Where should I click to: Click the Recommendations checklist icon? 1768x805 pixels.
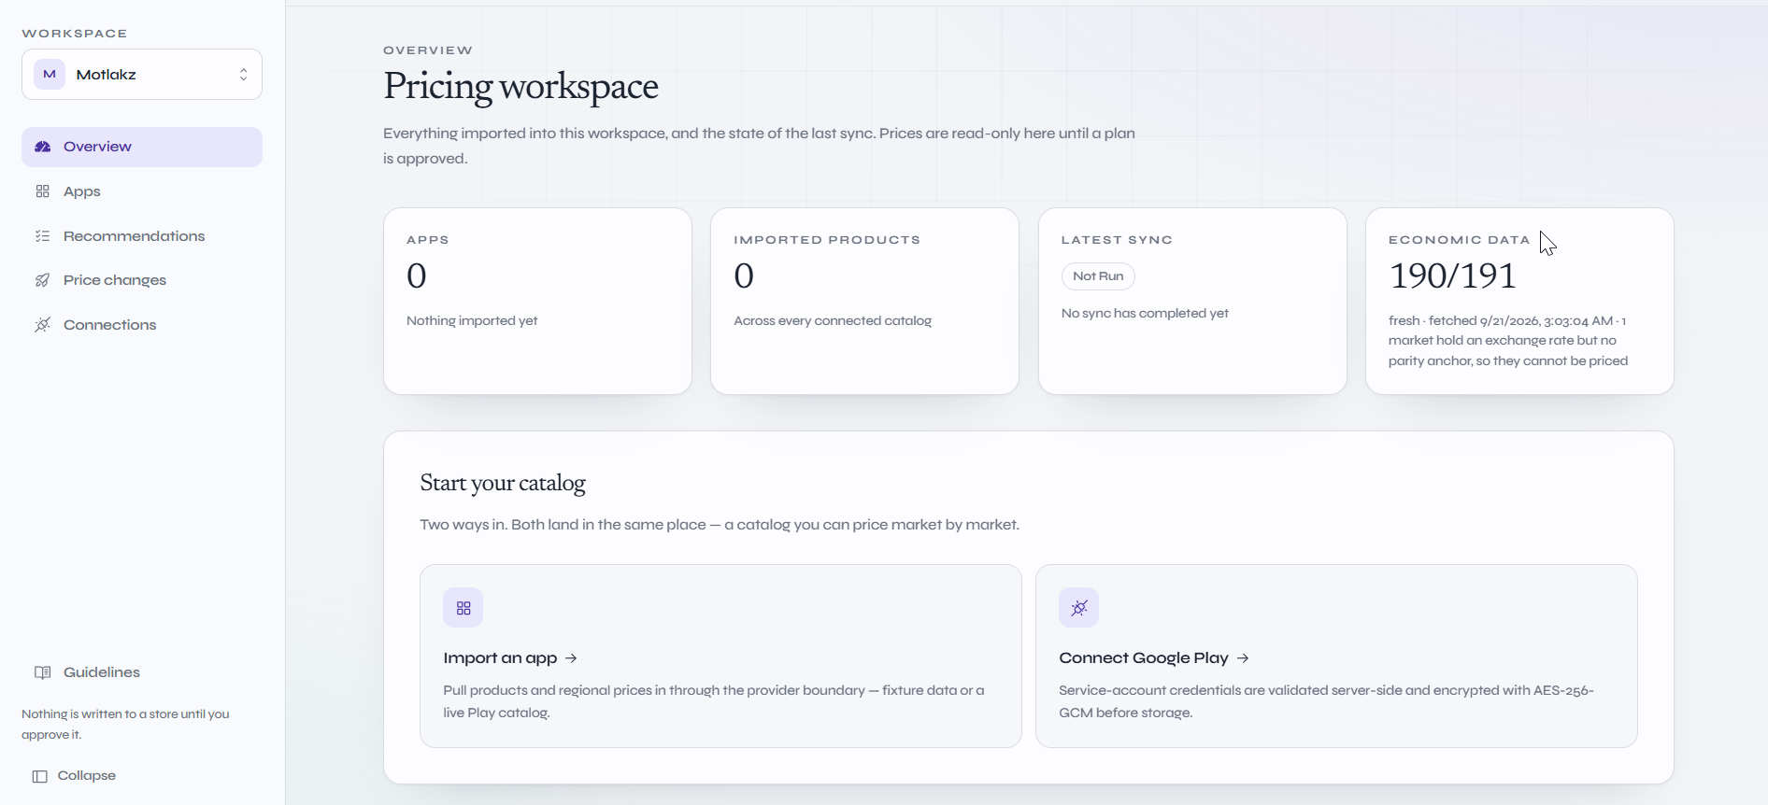pyautogui.click(x=42, y=236)
